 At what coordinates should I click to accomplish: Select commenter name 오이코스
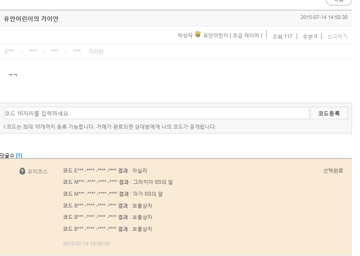point(38,171)
